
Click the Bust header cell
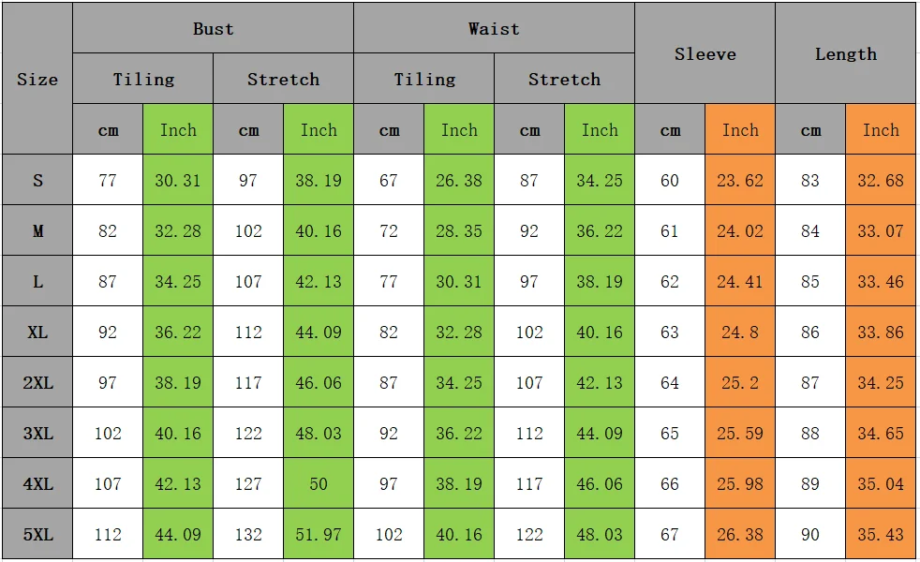pyautogui.click(x=213, y=28)
